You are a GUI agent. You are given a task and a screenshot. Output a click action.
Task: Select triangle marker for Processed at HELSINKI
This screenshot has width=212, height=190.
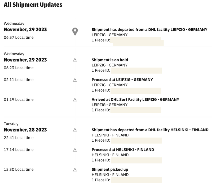click(x=75, y=150)
